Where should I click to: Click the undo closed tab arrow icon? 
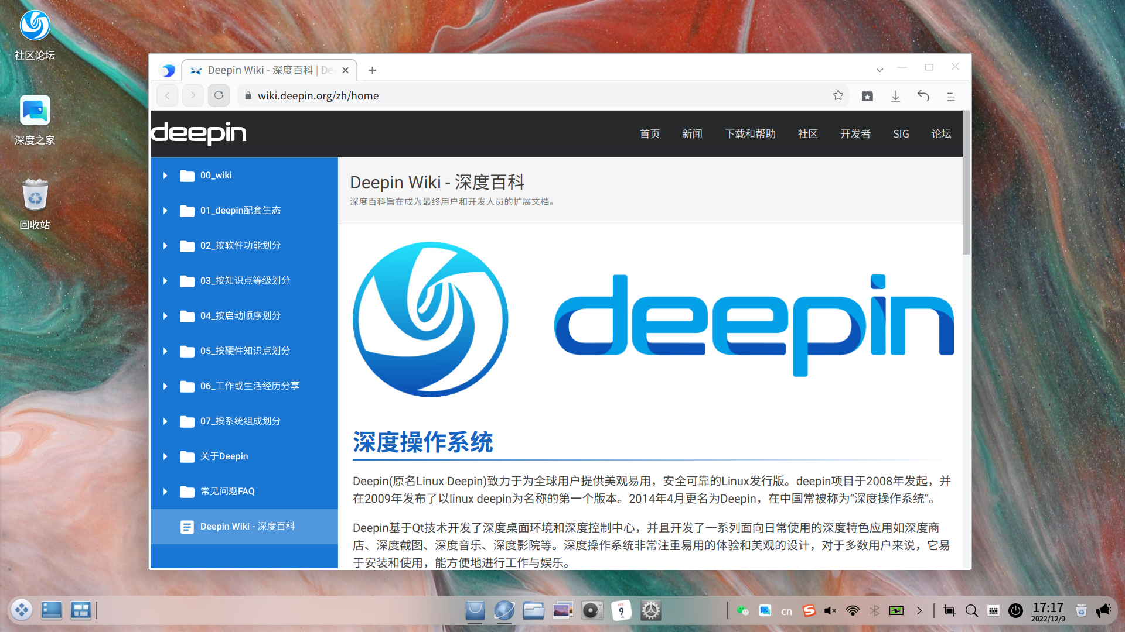click(923, 95)
